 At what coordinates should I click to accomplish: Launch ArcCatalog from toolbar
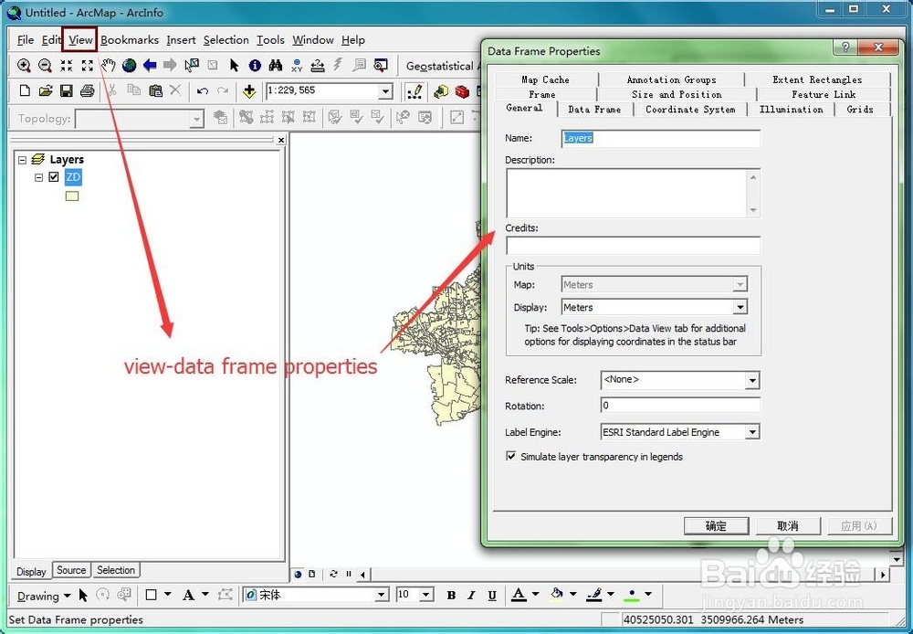pyautogui.click(x=441, y=91)
